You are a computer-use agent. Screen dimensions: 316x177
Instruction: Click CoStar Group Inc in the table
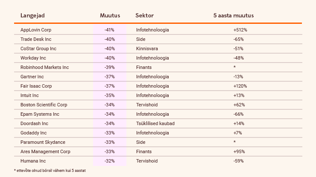[38, 49]
